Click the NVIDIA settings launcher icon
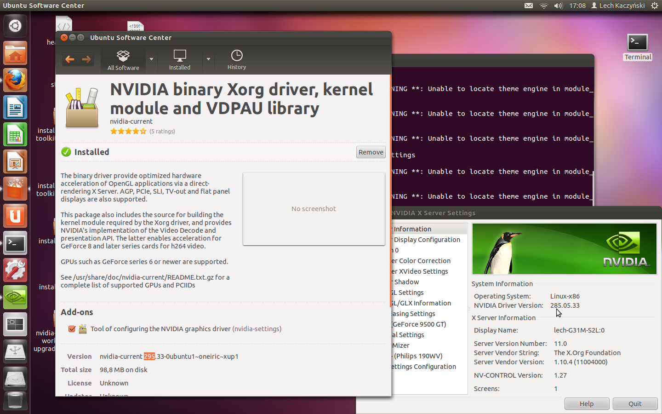The width and height of the screenshot is (662, 414). 15,297
